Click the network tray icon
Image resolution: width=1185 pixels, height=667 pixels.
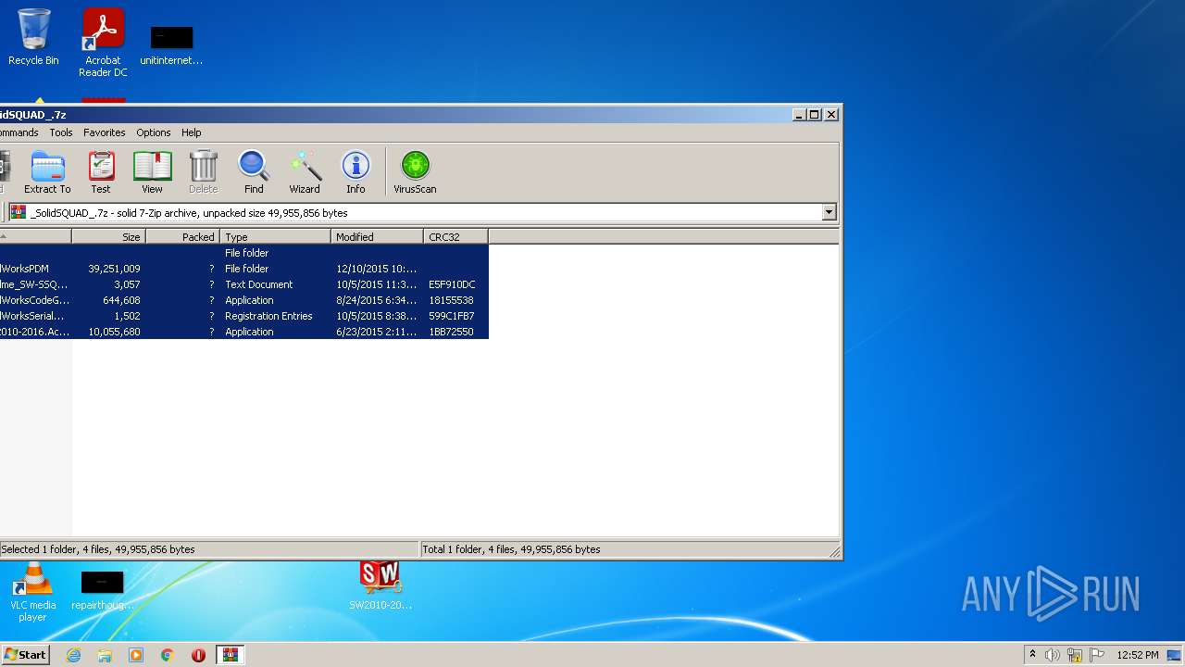coord(1076,655)
